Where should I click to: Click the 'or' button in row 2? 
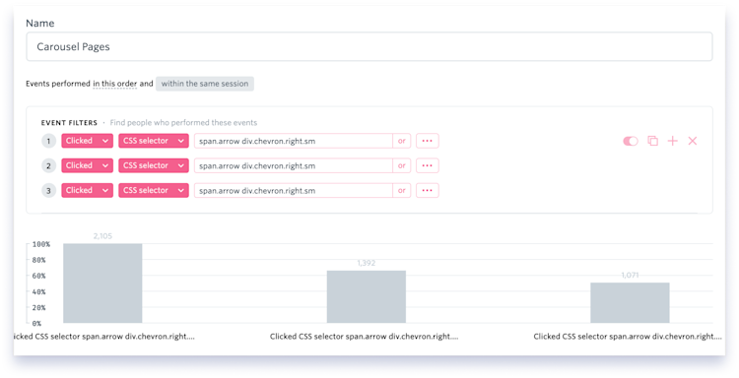(402, 165)
